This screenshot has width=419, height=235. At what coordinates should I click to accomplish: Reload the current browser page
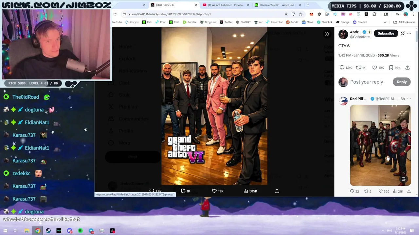(115, 14)
